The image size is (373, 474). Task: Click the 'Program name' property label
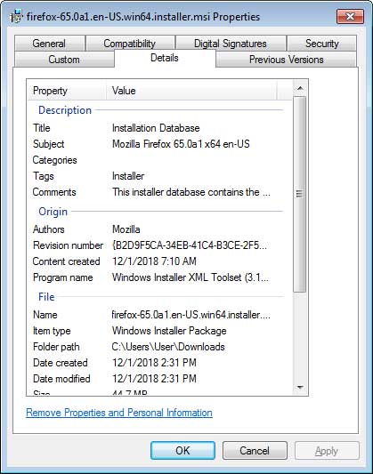62,277
